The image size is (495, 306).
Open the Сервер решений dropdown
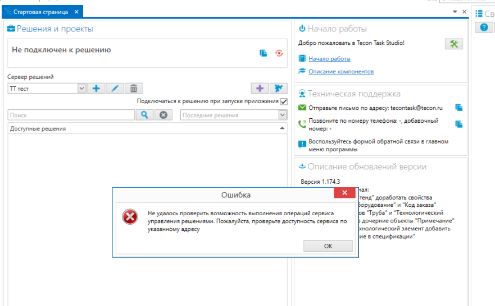click(x=81, y=89)
